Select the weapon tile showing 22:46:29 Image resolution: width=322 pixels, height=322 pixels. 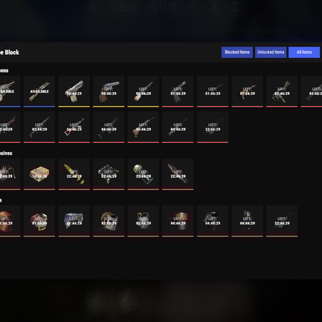coord(213,127)
